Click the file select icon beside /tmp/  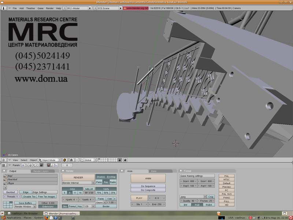coord(5,176)
